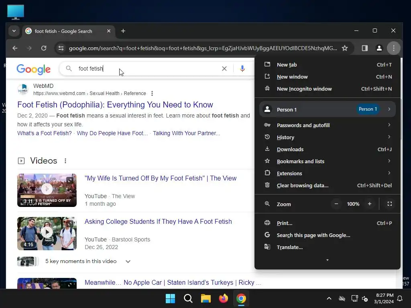The height and width of the screenshot is (308, 411).
Task: Select New window menu item
Action: click(328, 77)
